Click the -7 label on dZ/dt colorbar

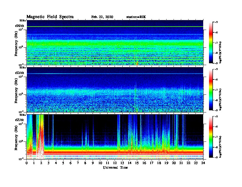216,137
